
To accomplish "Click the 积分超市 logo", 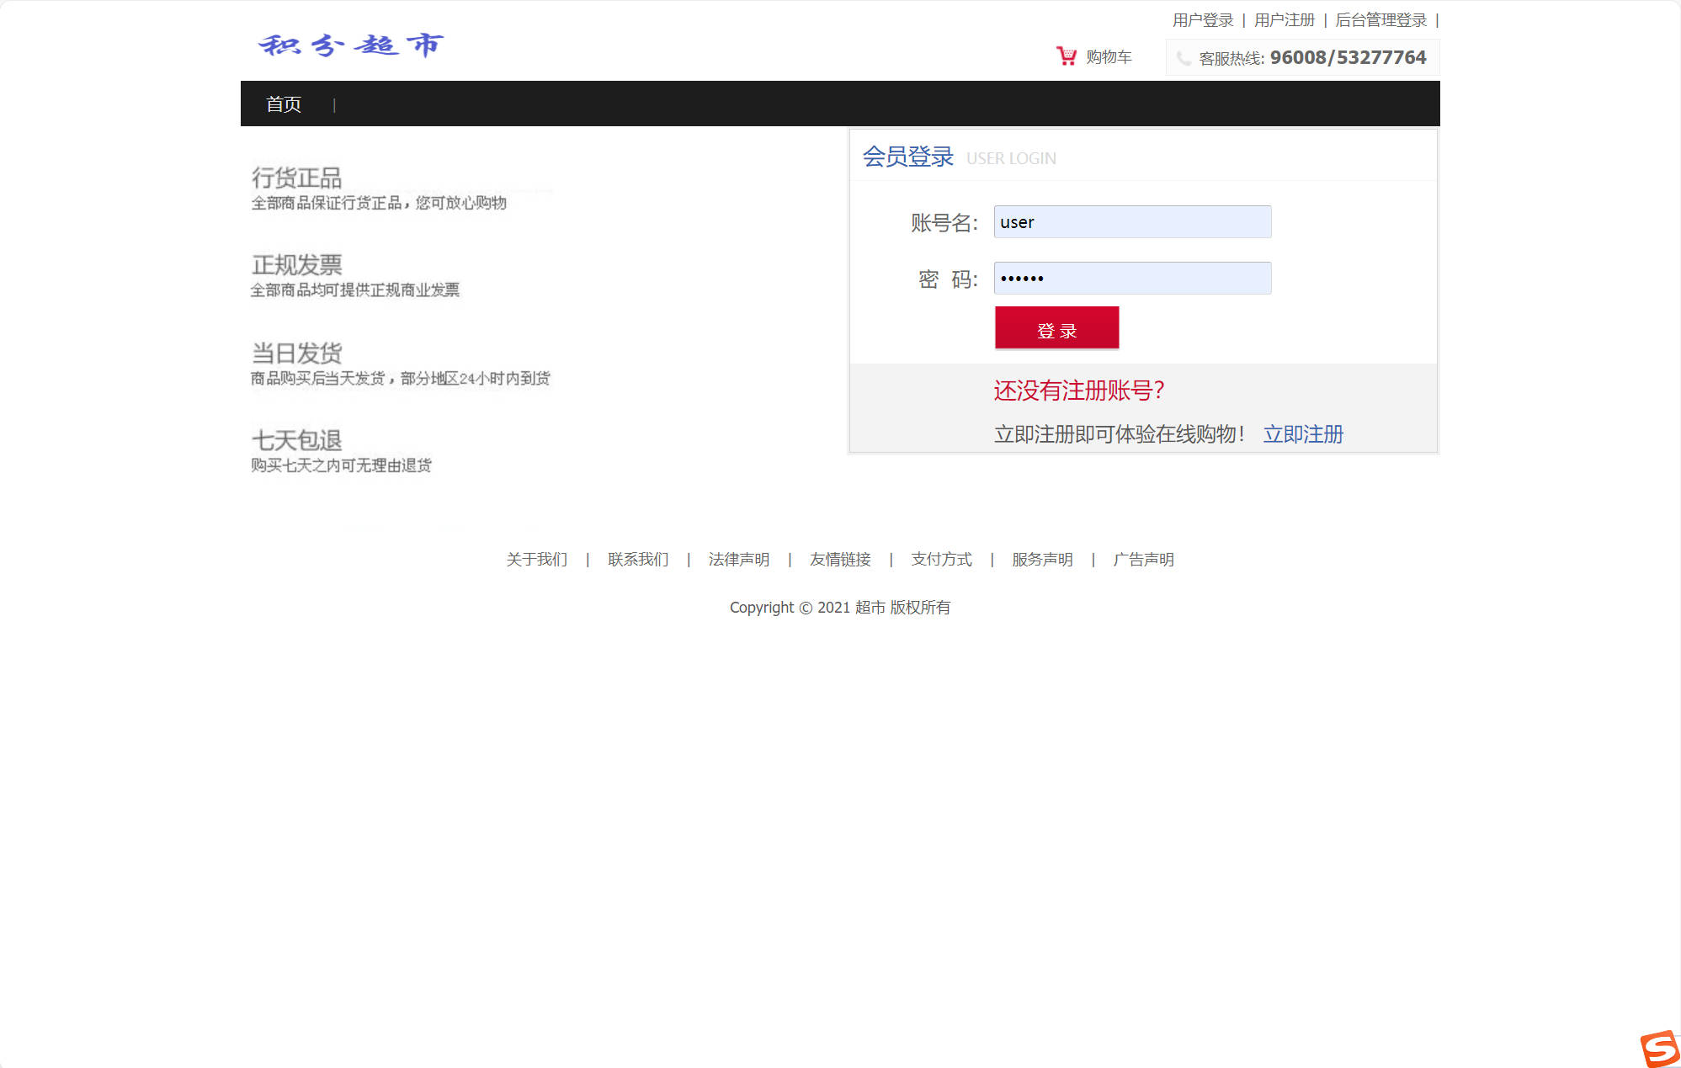I will tap(350, 45).
